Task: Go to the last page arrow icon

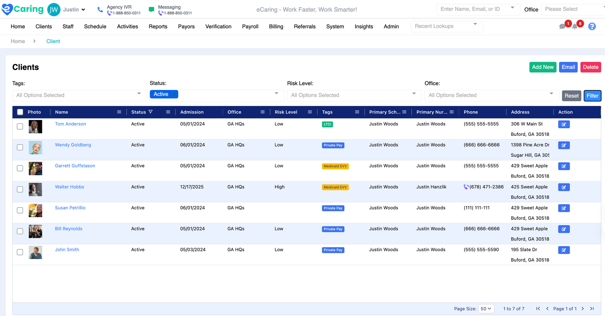Action: (x=592, y=308)
